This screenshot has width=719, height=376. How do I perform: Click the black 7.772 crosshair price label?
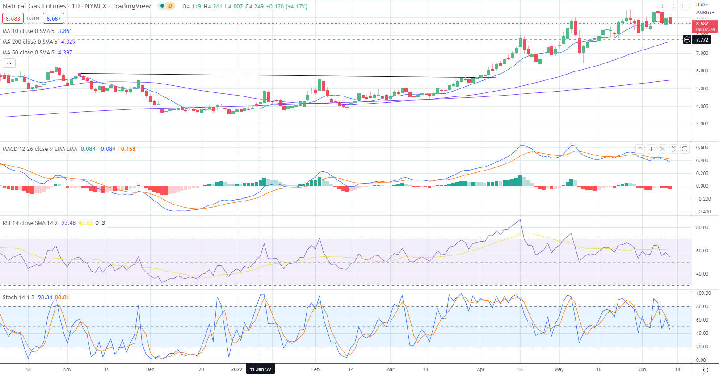pos(702,40)
